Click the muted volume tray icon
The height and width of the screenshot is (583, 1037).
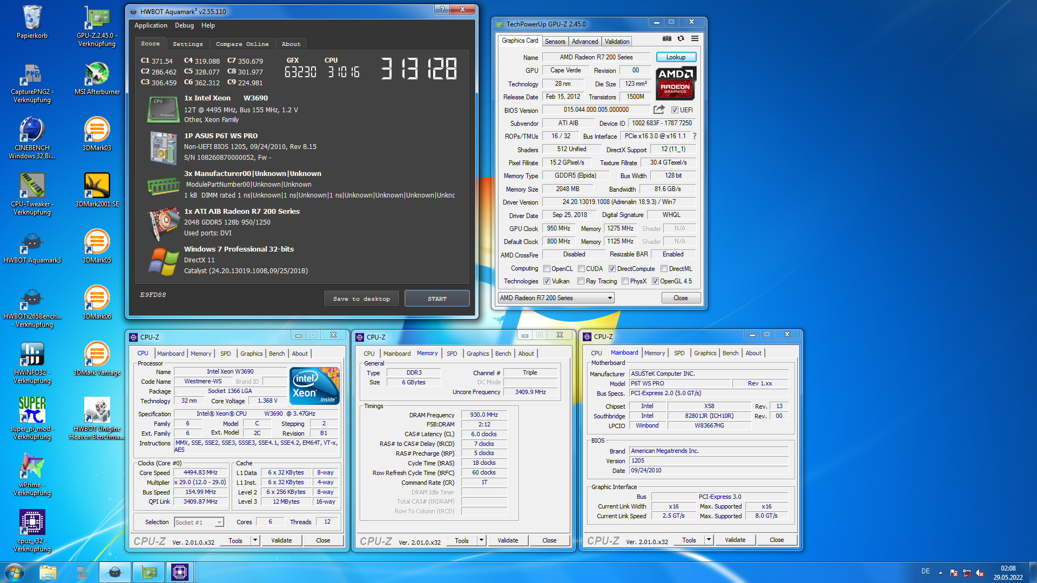pos(979,573)
